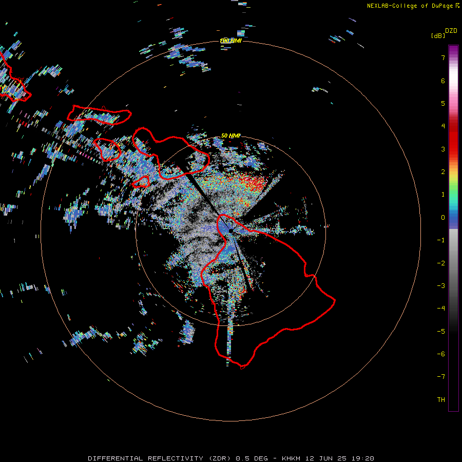Click the 100 NMI range ring label

230,41
